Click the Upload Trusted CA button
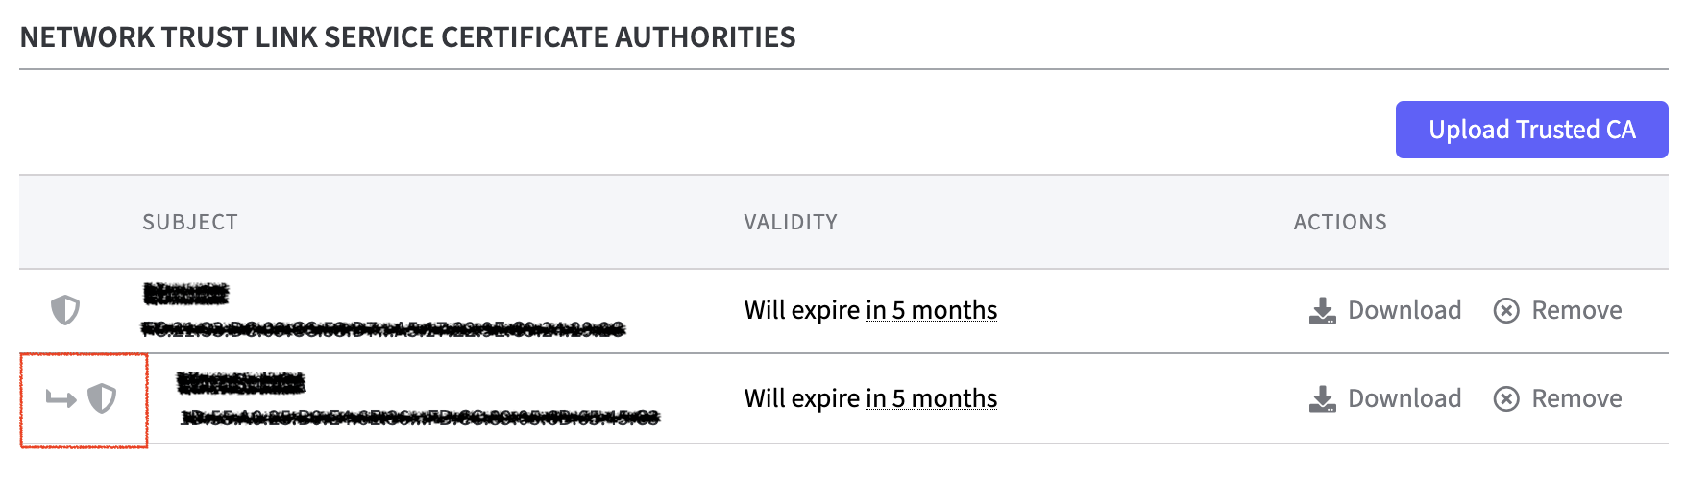The image size is (1685, 480). 1531,130
